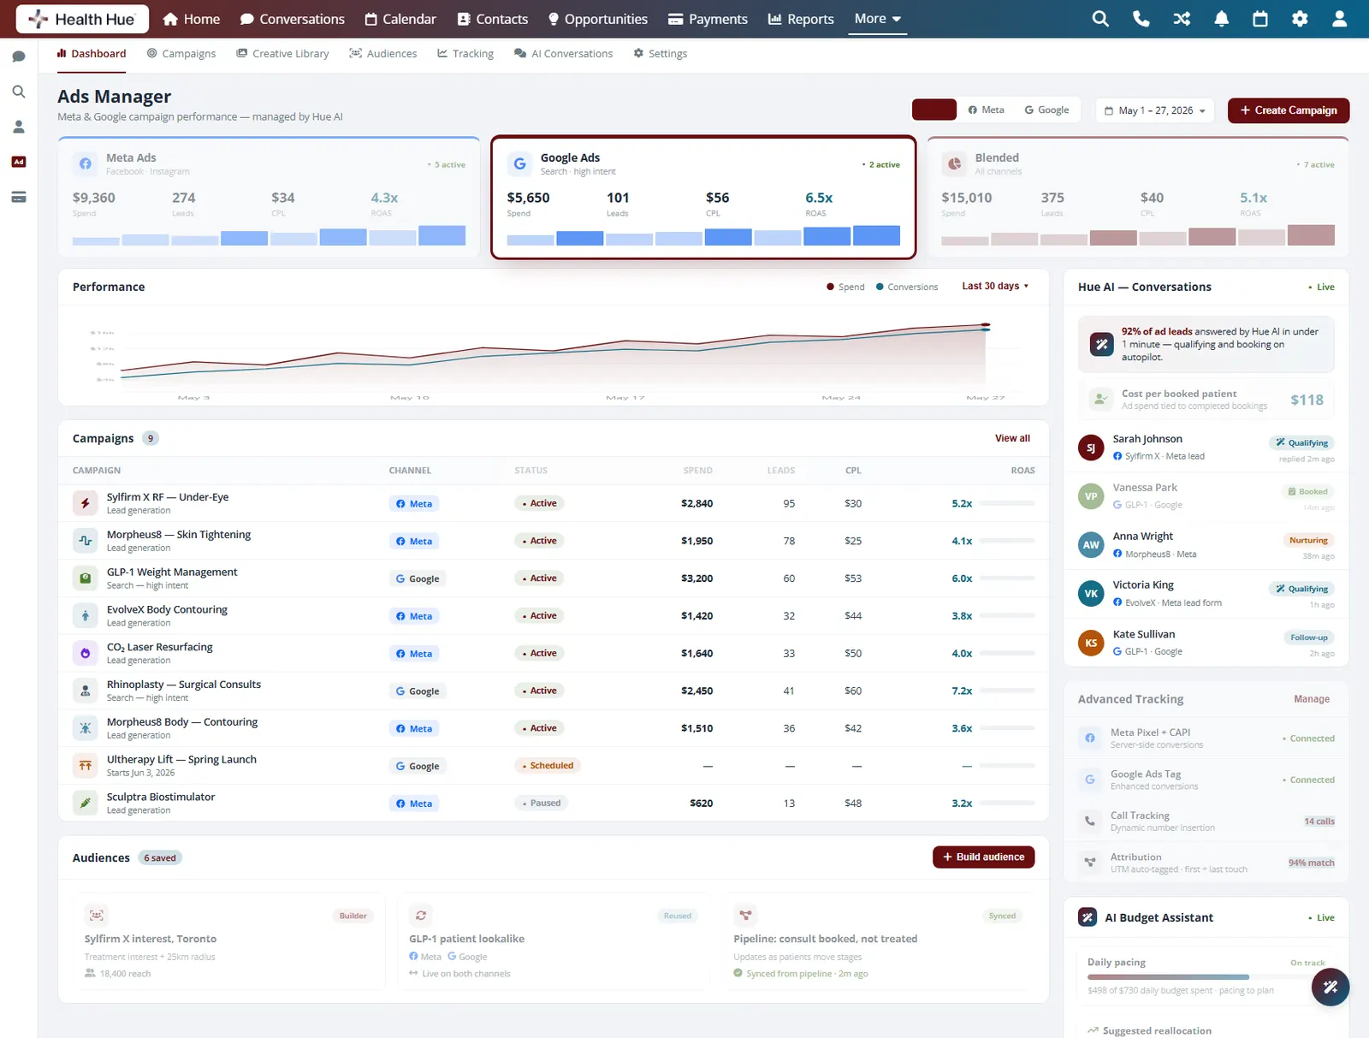Filter ads by Google channel
The width and height of the screenshot is (1369, 1038).
tap(1047, 110)
